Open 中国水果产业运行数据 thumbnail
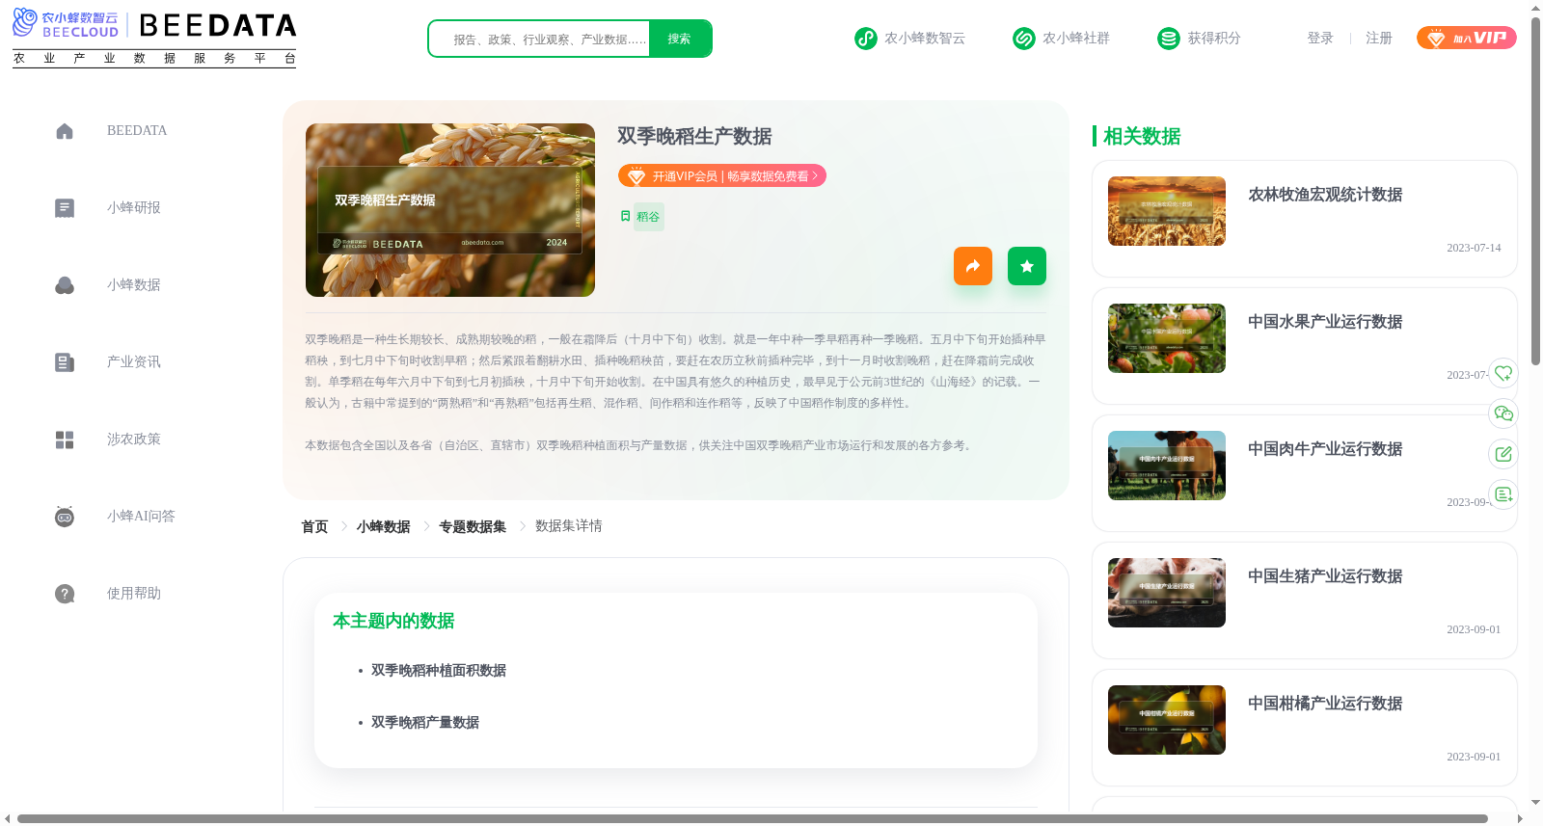 (x=1167, y=338)
